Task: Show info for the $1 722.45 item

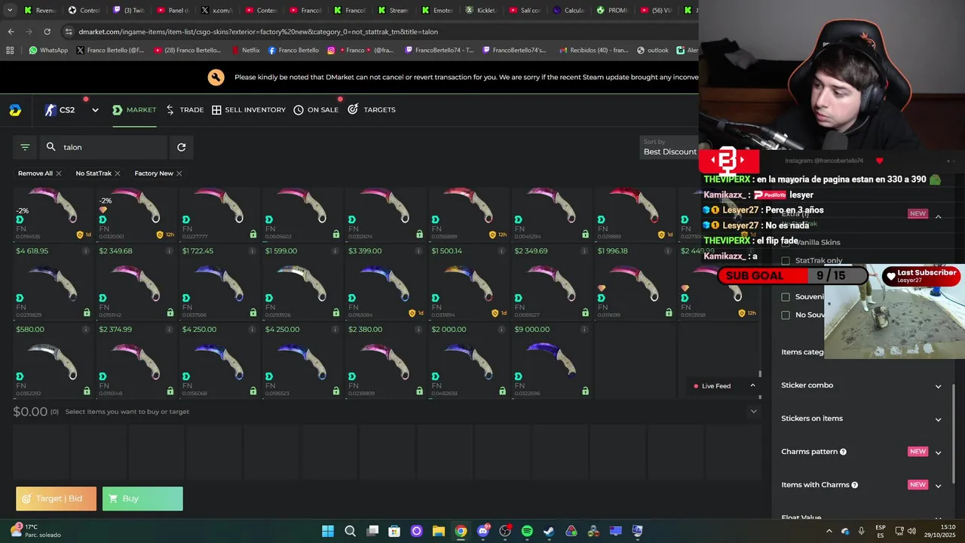Action: point(251,251)
